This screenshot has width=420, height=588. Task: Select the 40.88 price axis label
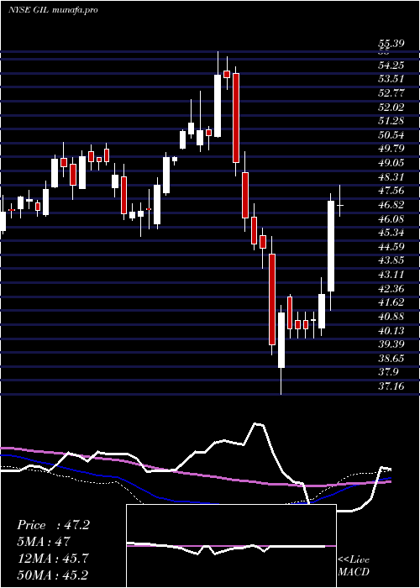(391, 317)
